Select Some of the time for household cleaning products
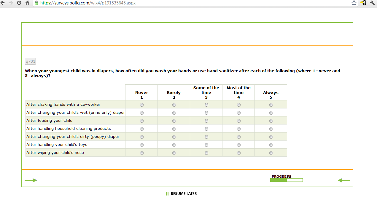Viewport: 377px width, 205px height. (206, 129)
